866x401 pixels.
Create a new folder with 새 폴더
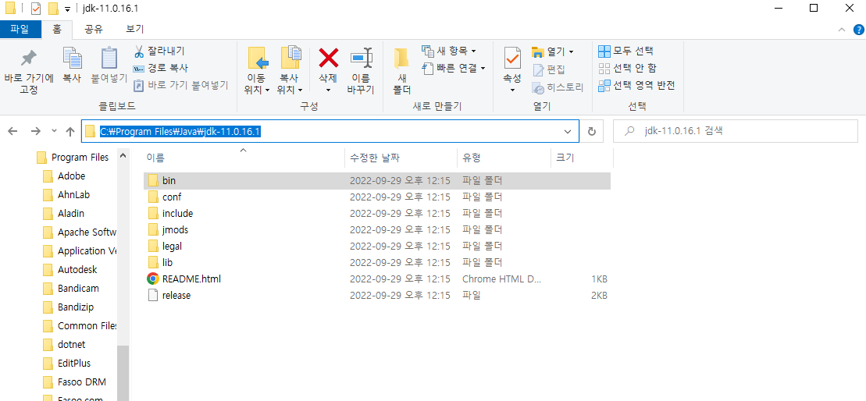401,71
